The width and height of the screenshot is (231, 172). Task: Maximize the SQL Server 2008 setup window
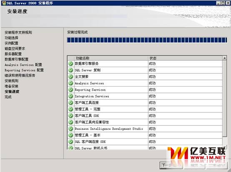[x=223, y=3]
